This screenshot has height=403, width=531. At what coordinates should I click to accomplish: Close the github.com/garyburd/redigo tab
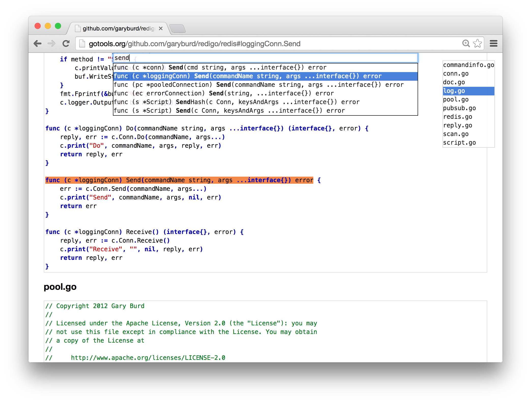click(x=160, y=28)
